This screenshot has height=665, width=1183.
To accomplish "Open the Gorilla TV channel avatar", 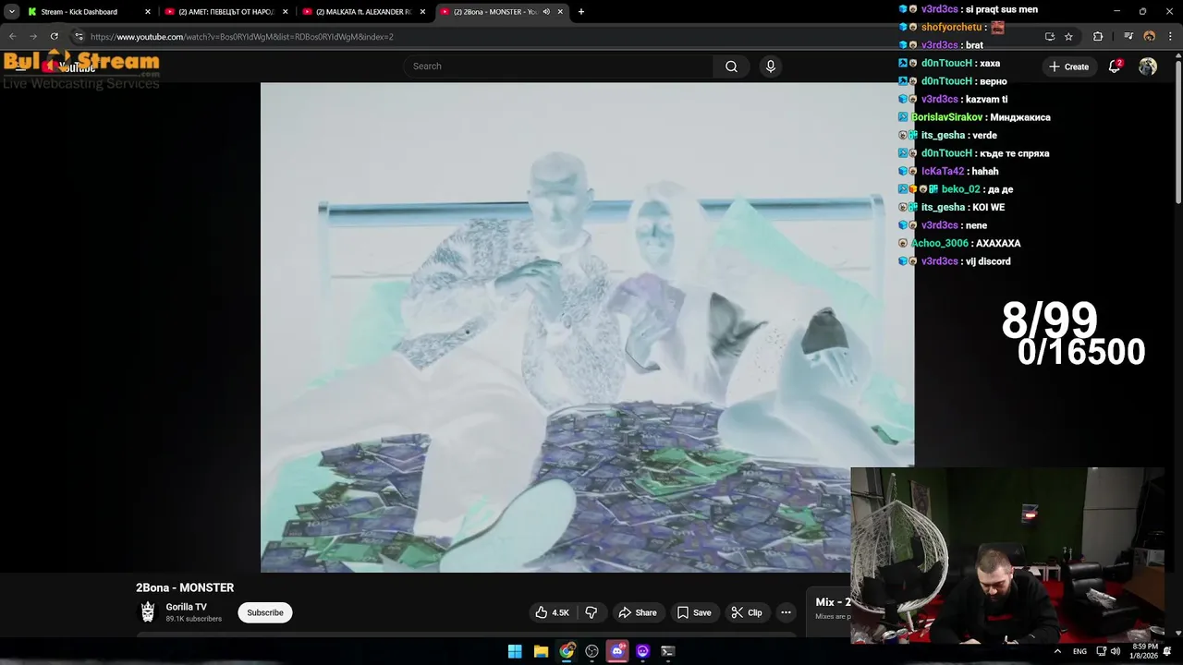I will pos(148,611).
